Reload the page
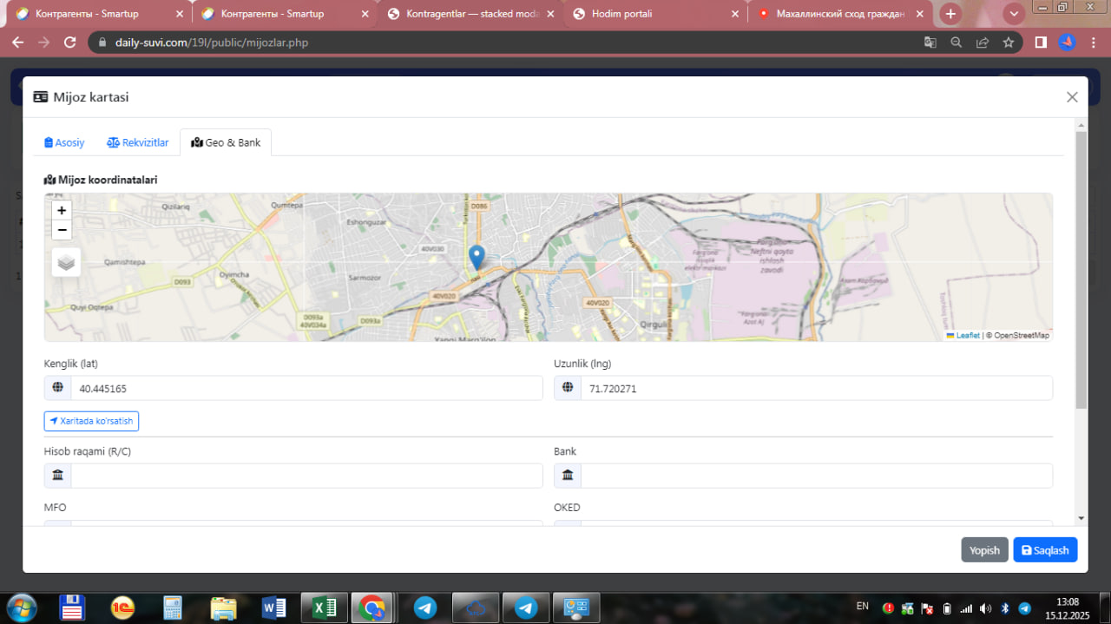Viewport: 1111px width, 624px height. point(70,43)
